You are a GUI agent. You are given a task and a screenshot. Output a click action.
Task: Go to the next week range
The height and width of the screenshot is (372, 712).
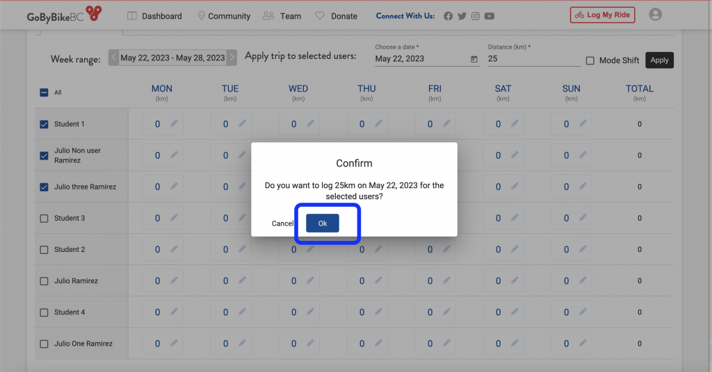232,58
